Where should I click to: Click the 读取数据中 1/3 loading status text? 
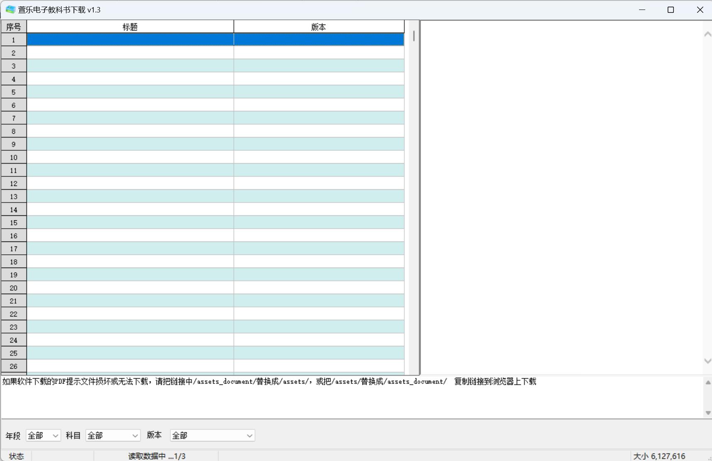tap(156, 456)
